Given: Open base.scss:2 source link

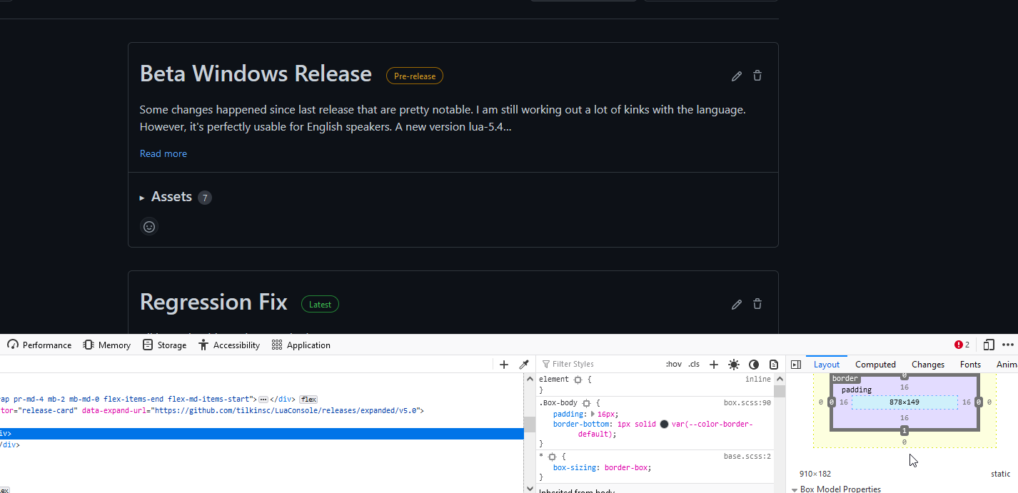Looking at the screenshot, I should pyautogui.click(x=747, y=457).
